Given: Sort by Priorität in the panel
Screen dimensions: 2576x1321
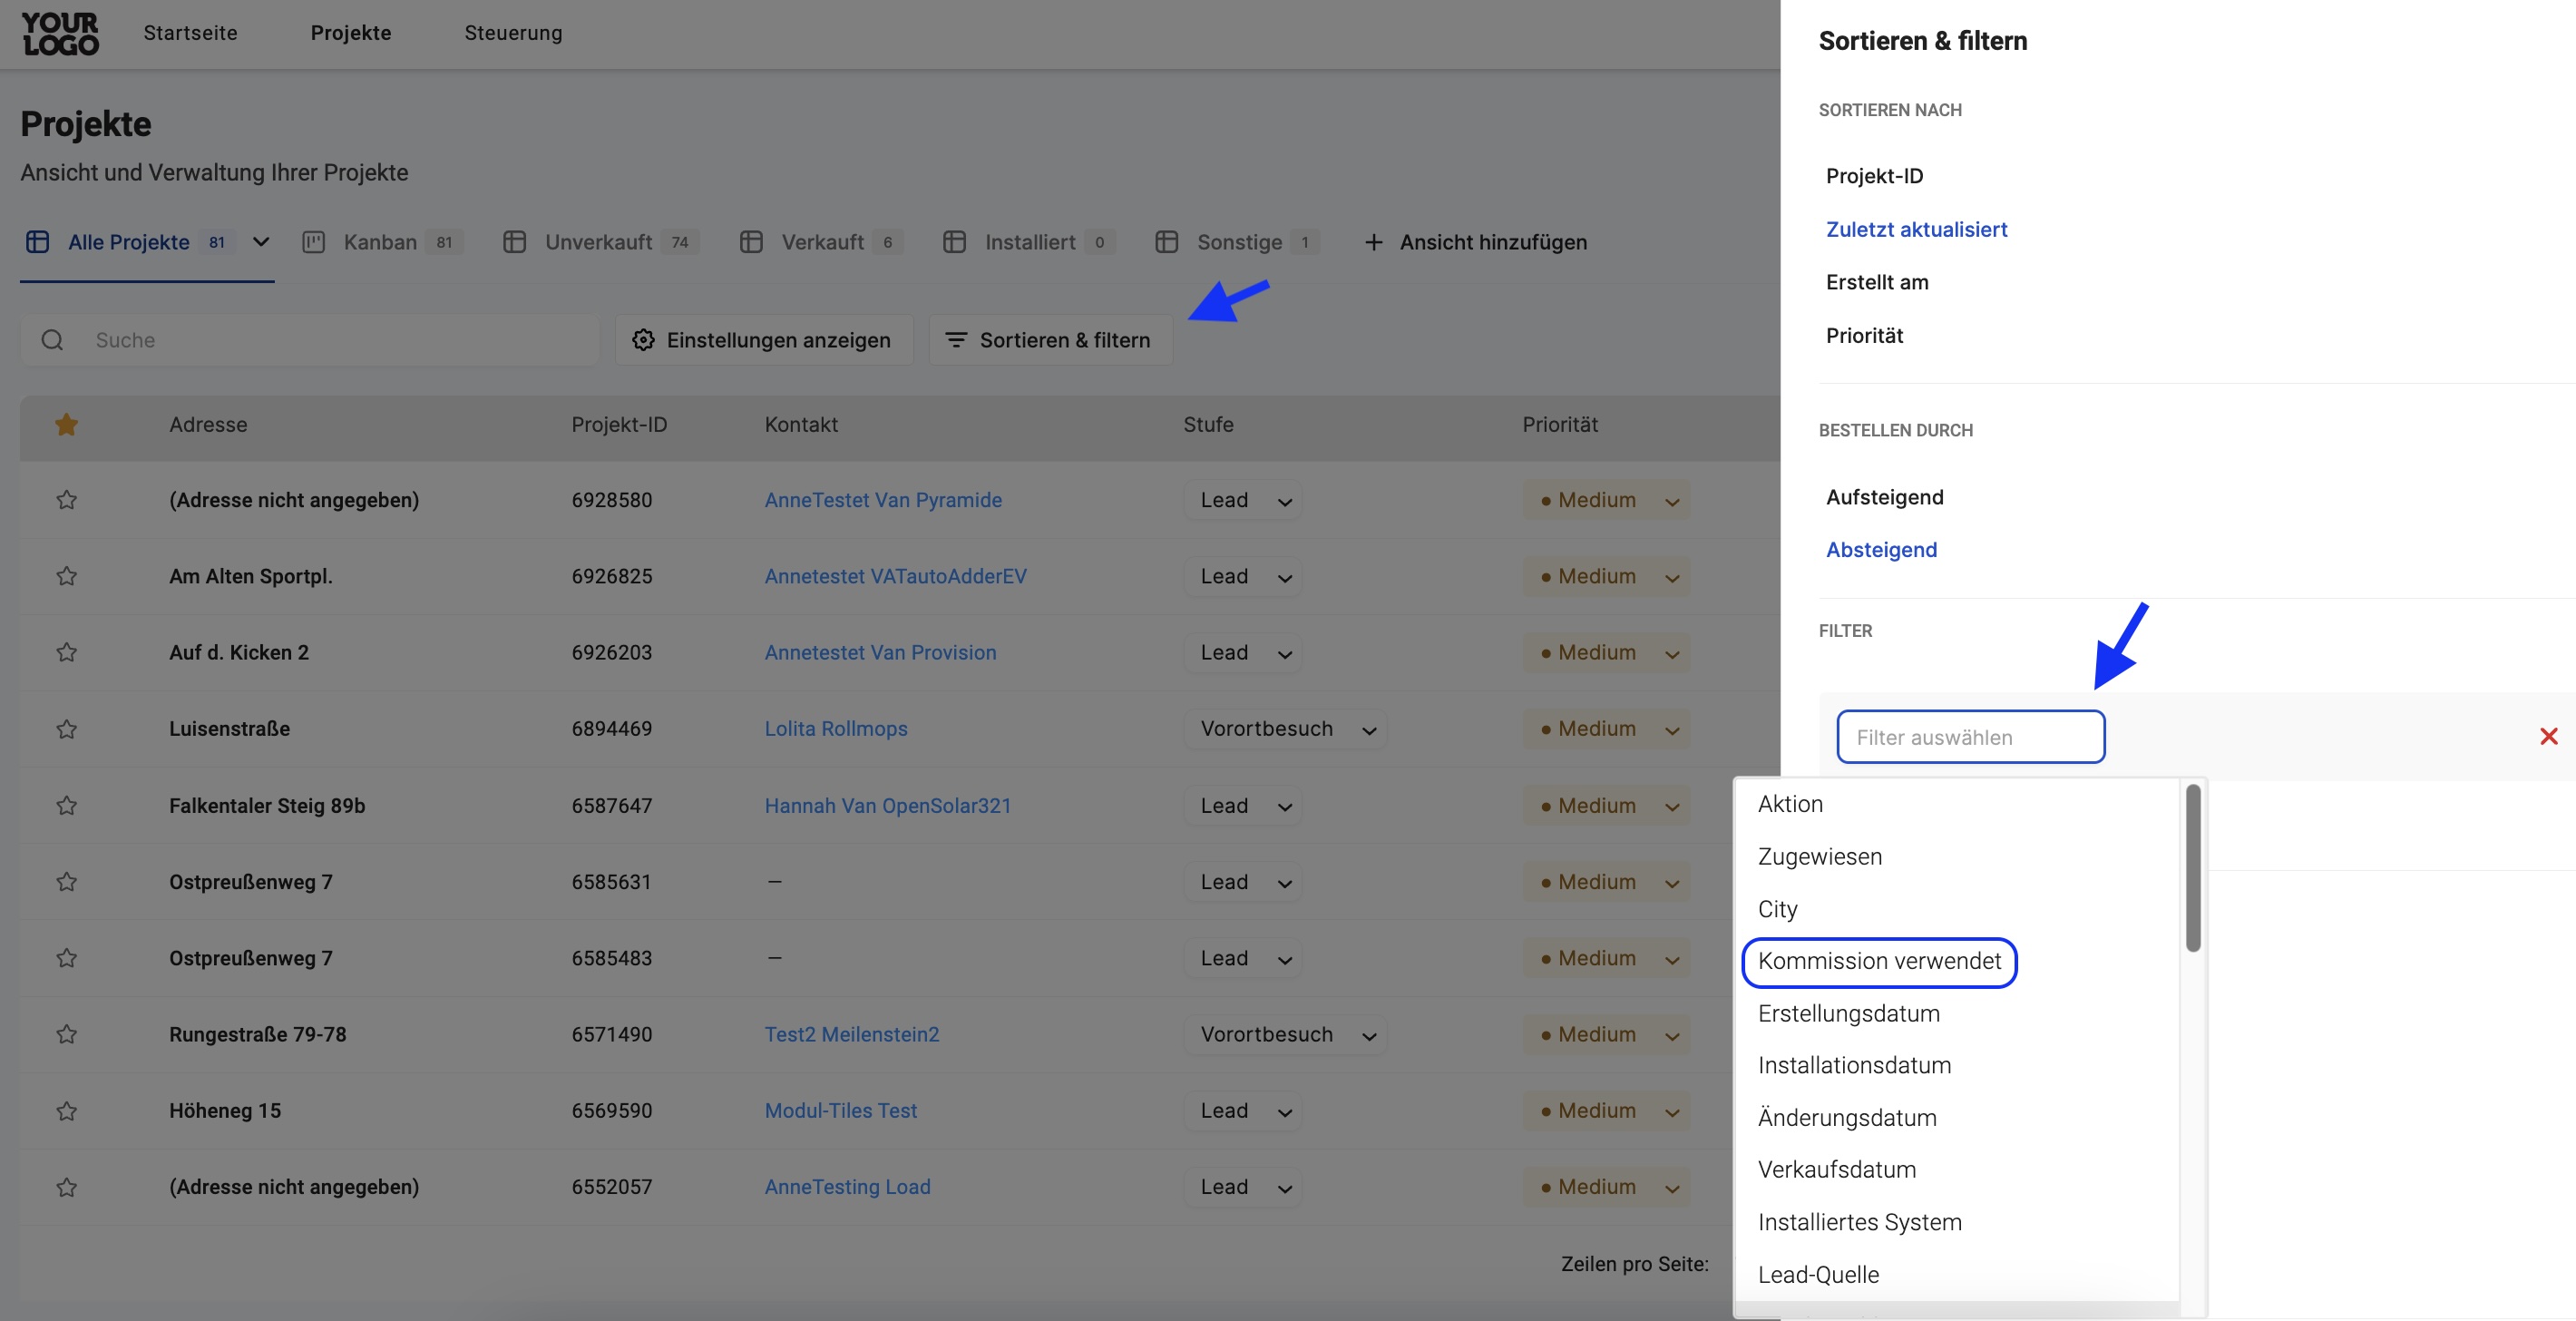Looking at the screenshot, I should (x=1864, y=335).
